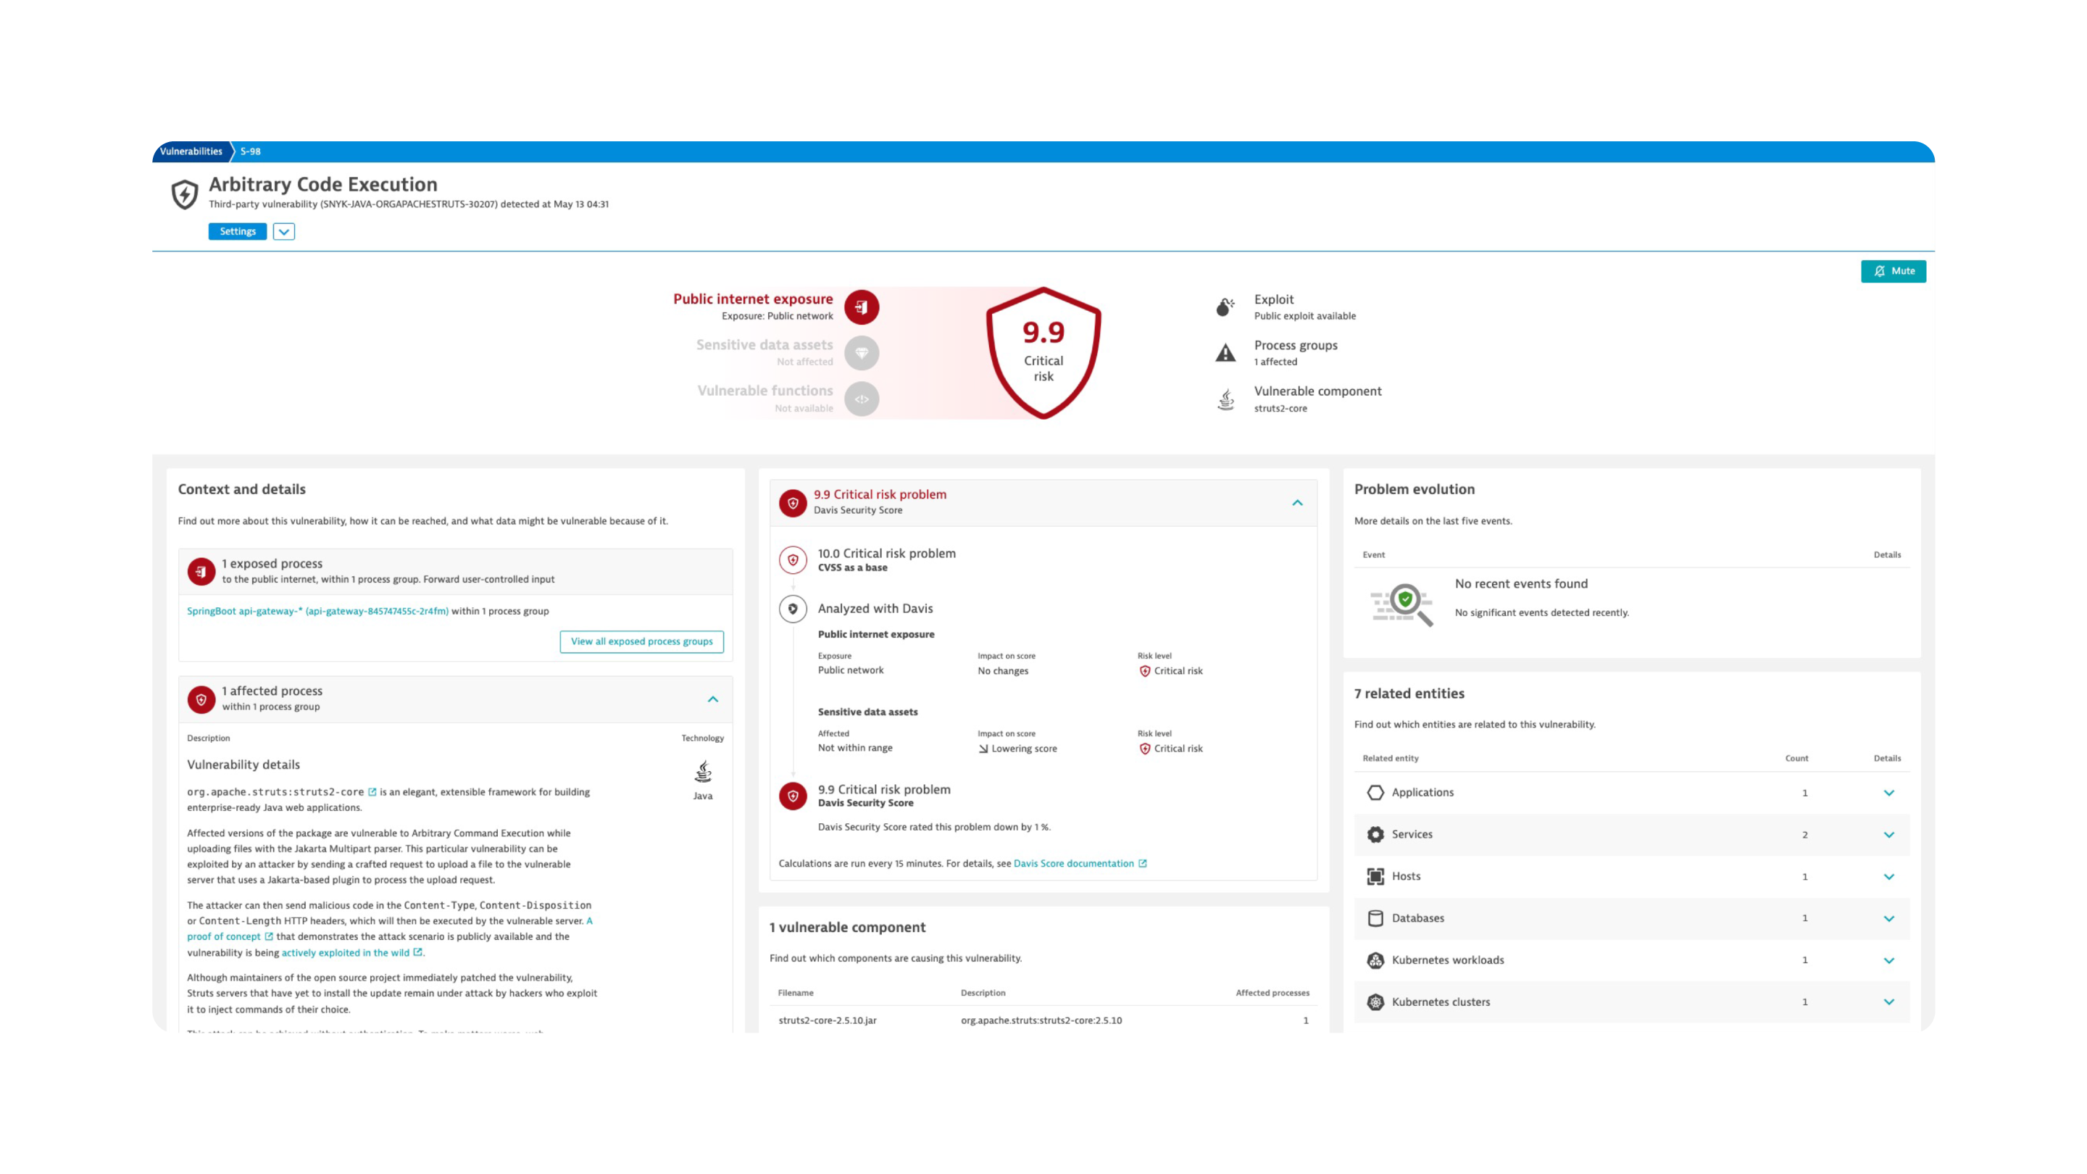Click the Analyzed with Davis icon

[792, 609]
